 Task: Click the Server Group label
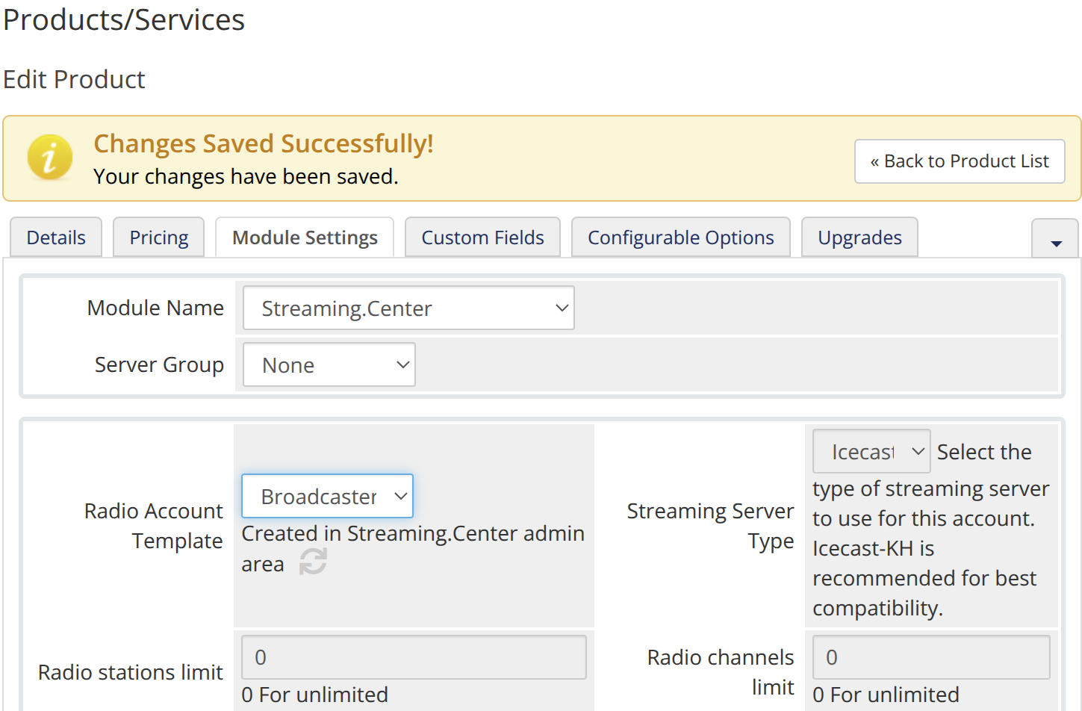159,365
